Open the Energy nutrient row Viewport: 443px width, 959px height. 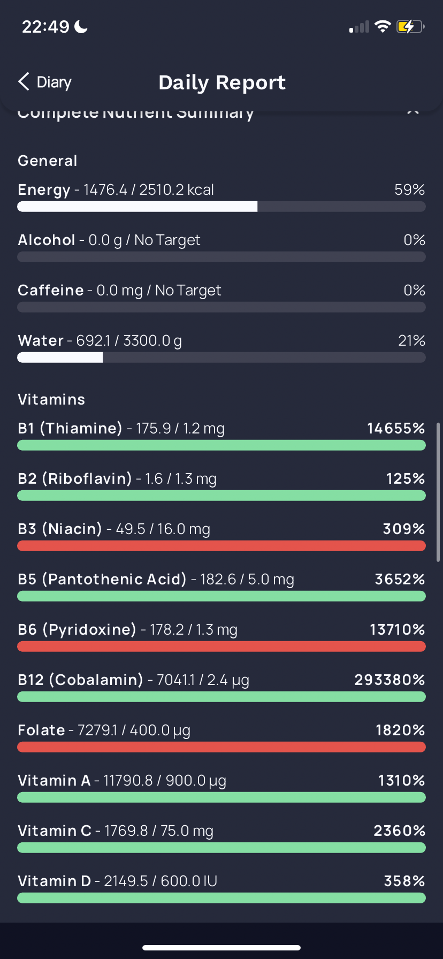(222, 197)
